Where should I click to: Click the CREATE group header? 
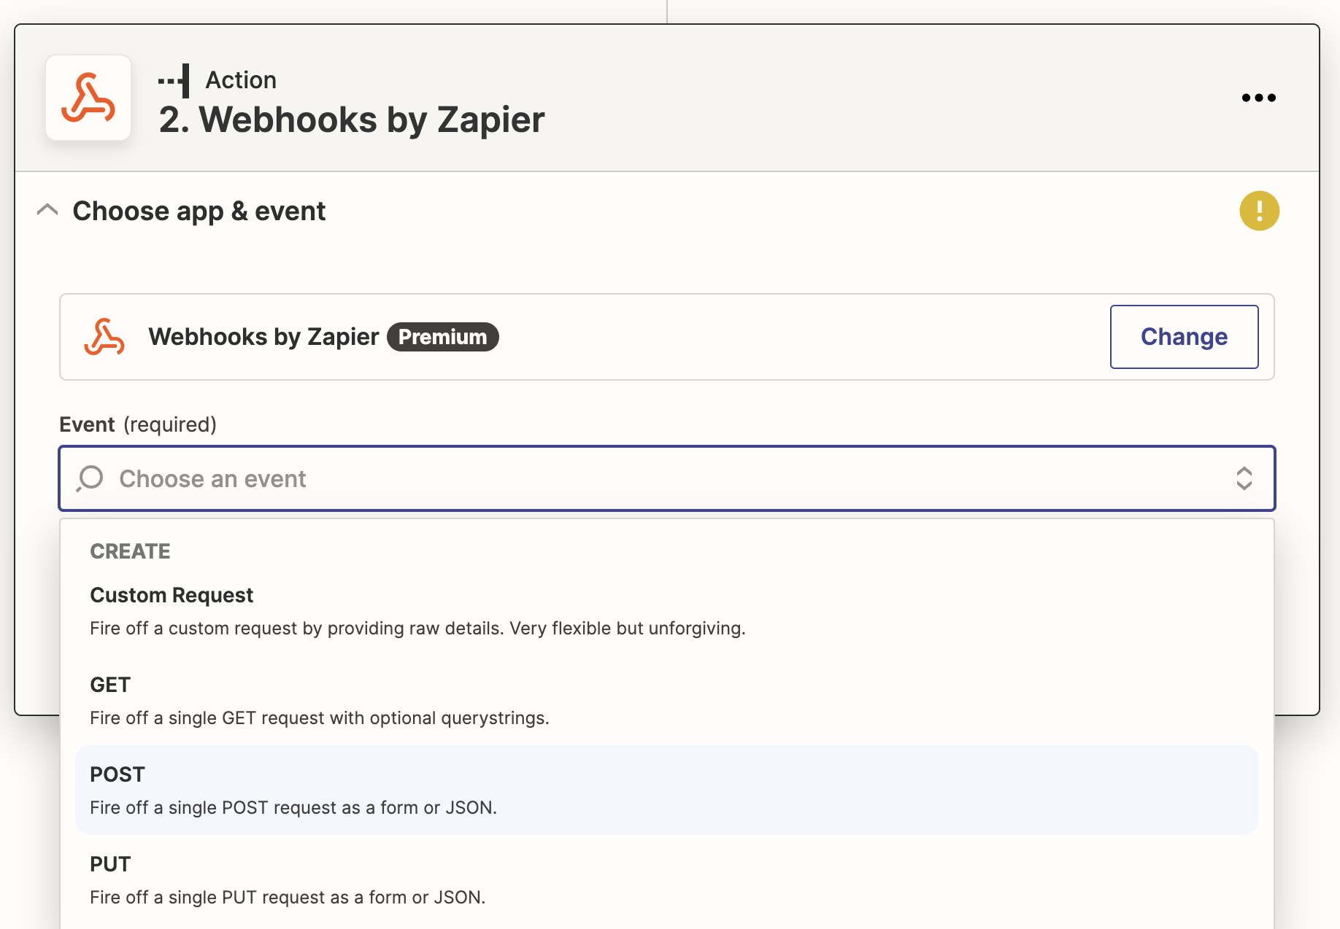(130, 551)
